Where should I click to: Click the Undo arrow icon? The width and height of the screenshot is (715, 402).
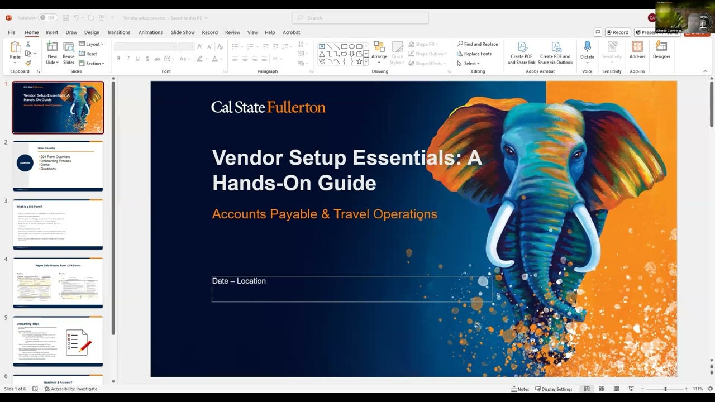[x=77, y=18]
